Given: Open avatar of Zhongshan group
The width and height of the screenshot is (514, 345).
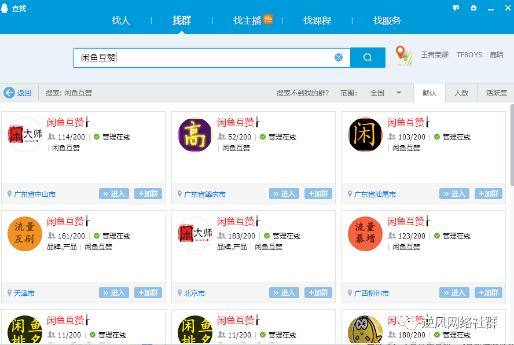Looking at the screenshot, I should [x=25, y=135].
